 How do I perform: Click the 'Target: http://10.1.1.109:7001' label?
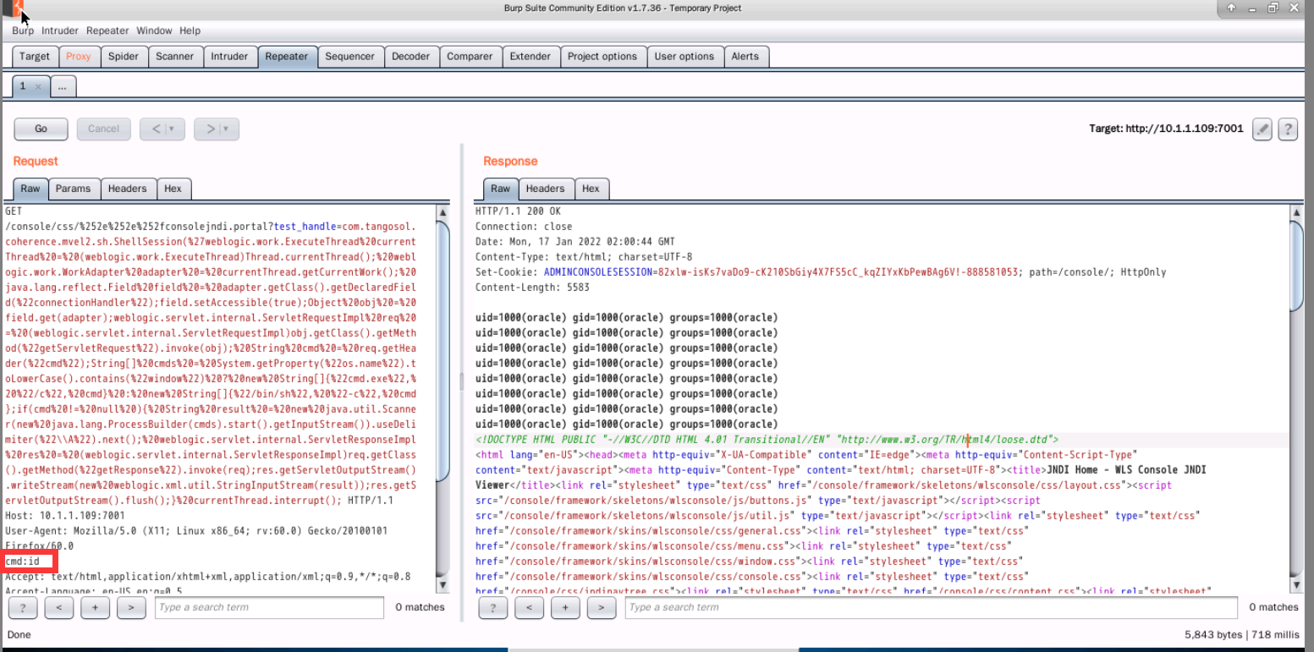tap(1166, 129)
